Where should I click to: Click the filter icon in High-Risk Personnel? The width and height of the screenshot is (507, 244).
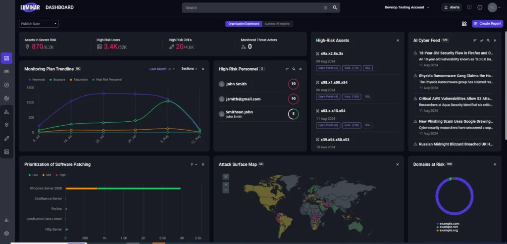tap(287, 69)
